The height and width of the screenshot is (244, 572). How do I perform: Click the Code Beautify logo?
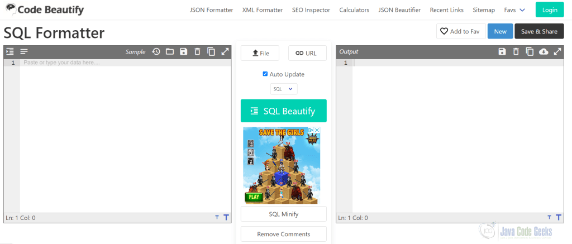(45, 9)
